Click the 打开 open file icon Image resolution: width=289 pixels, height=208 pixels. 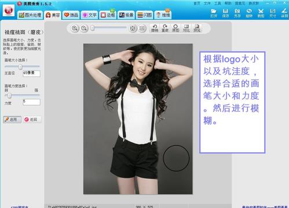(x=214, y=13)
